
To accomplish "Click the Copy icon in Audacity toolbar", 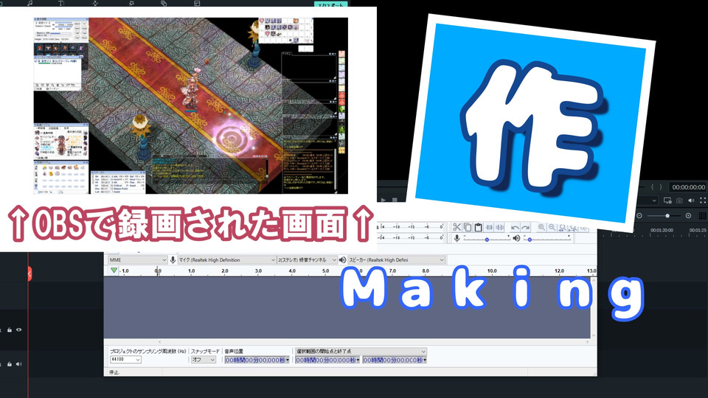I will tap(468, 227).
